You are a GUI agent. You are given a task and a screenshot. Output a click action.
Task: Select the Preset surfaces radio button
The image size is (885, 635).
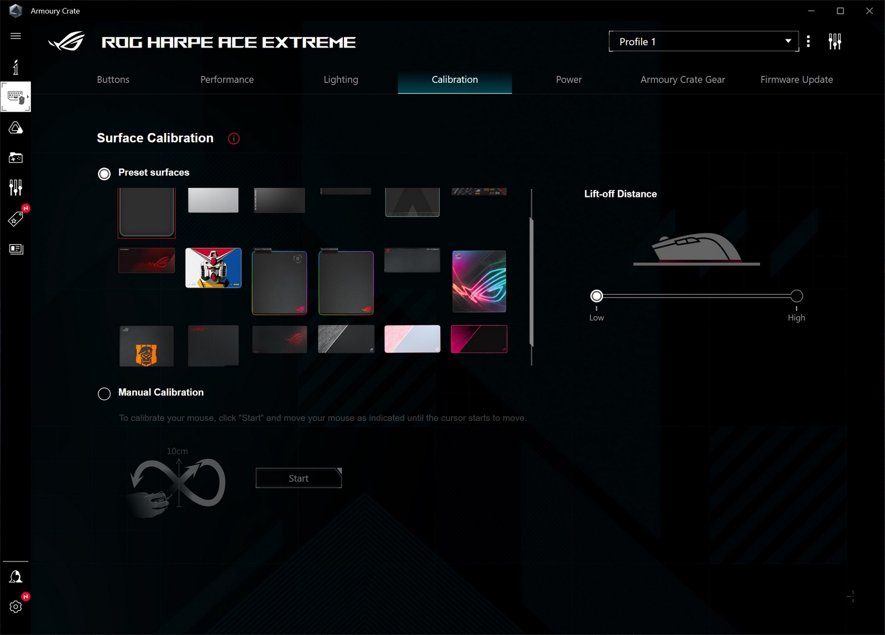click(104, 174)
